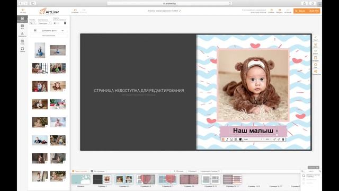Image resolution: width=339 pixels, height=191 pixels.
Task: Expand the Add photo chevron
Action: [63, 31]
